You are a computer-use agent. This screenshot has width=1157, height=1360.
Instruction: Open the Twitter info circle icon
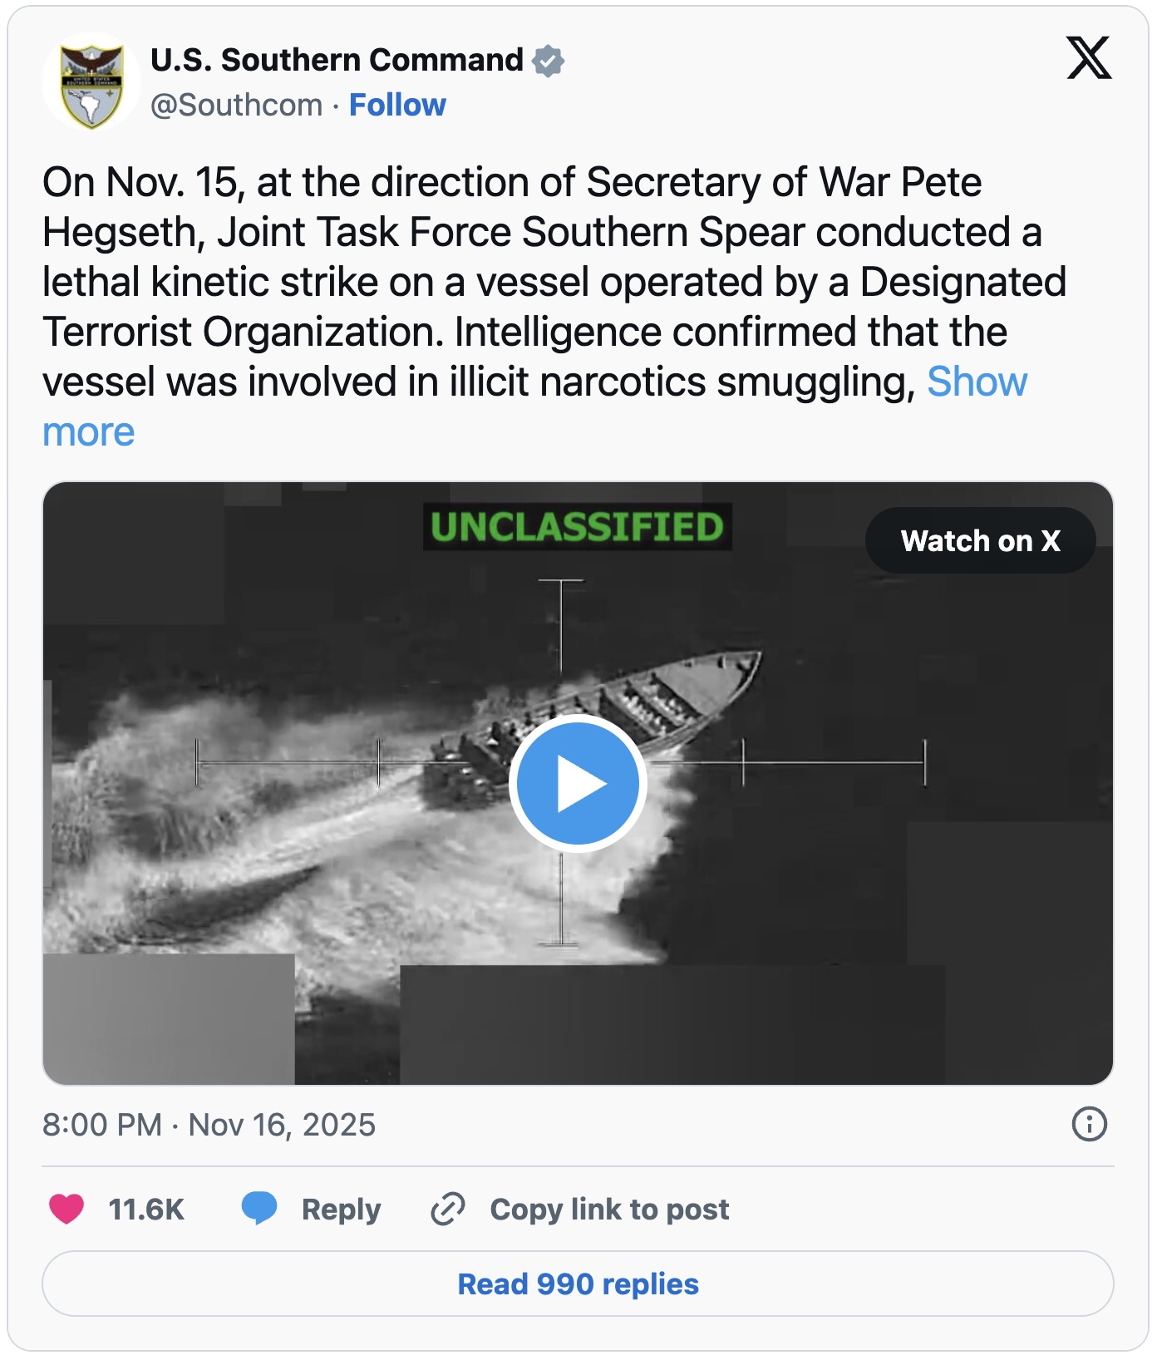coord(1089,1124)
